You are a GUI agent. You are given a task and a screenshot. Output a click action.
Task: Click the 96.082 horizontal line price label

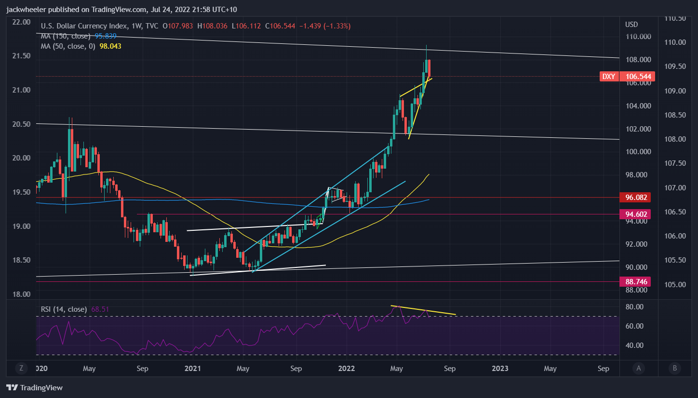coord(635,197)
